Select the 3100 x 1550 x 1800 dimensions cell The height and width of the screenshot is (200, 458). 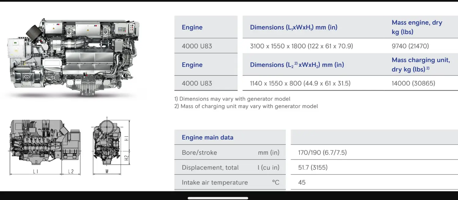(301, 46)
